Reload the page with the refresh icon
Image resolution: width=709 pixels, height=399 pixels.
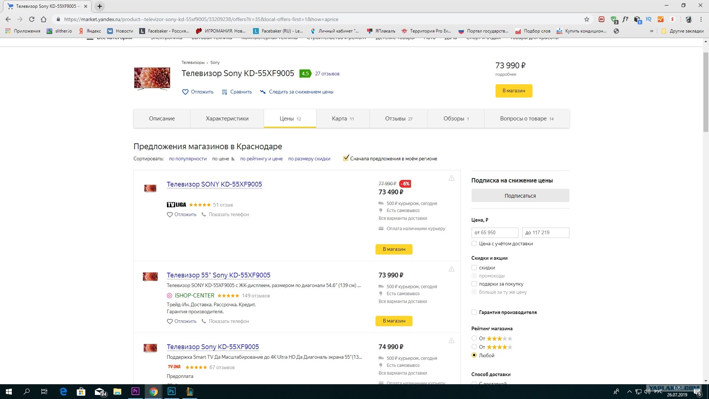pyautogui.click(x=32, y=19)
